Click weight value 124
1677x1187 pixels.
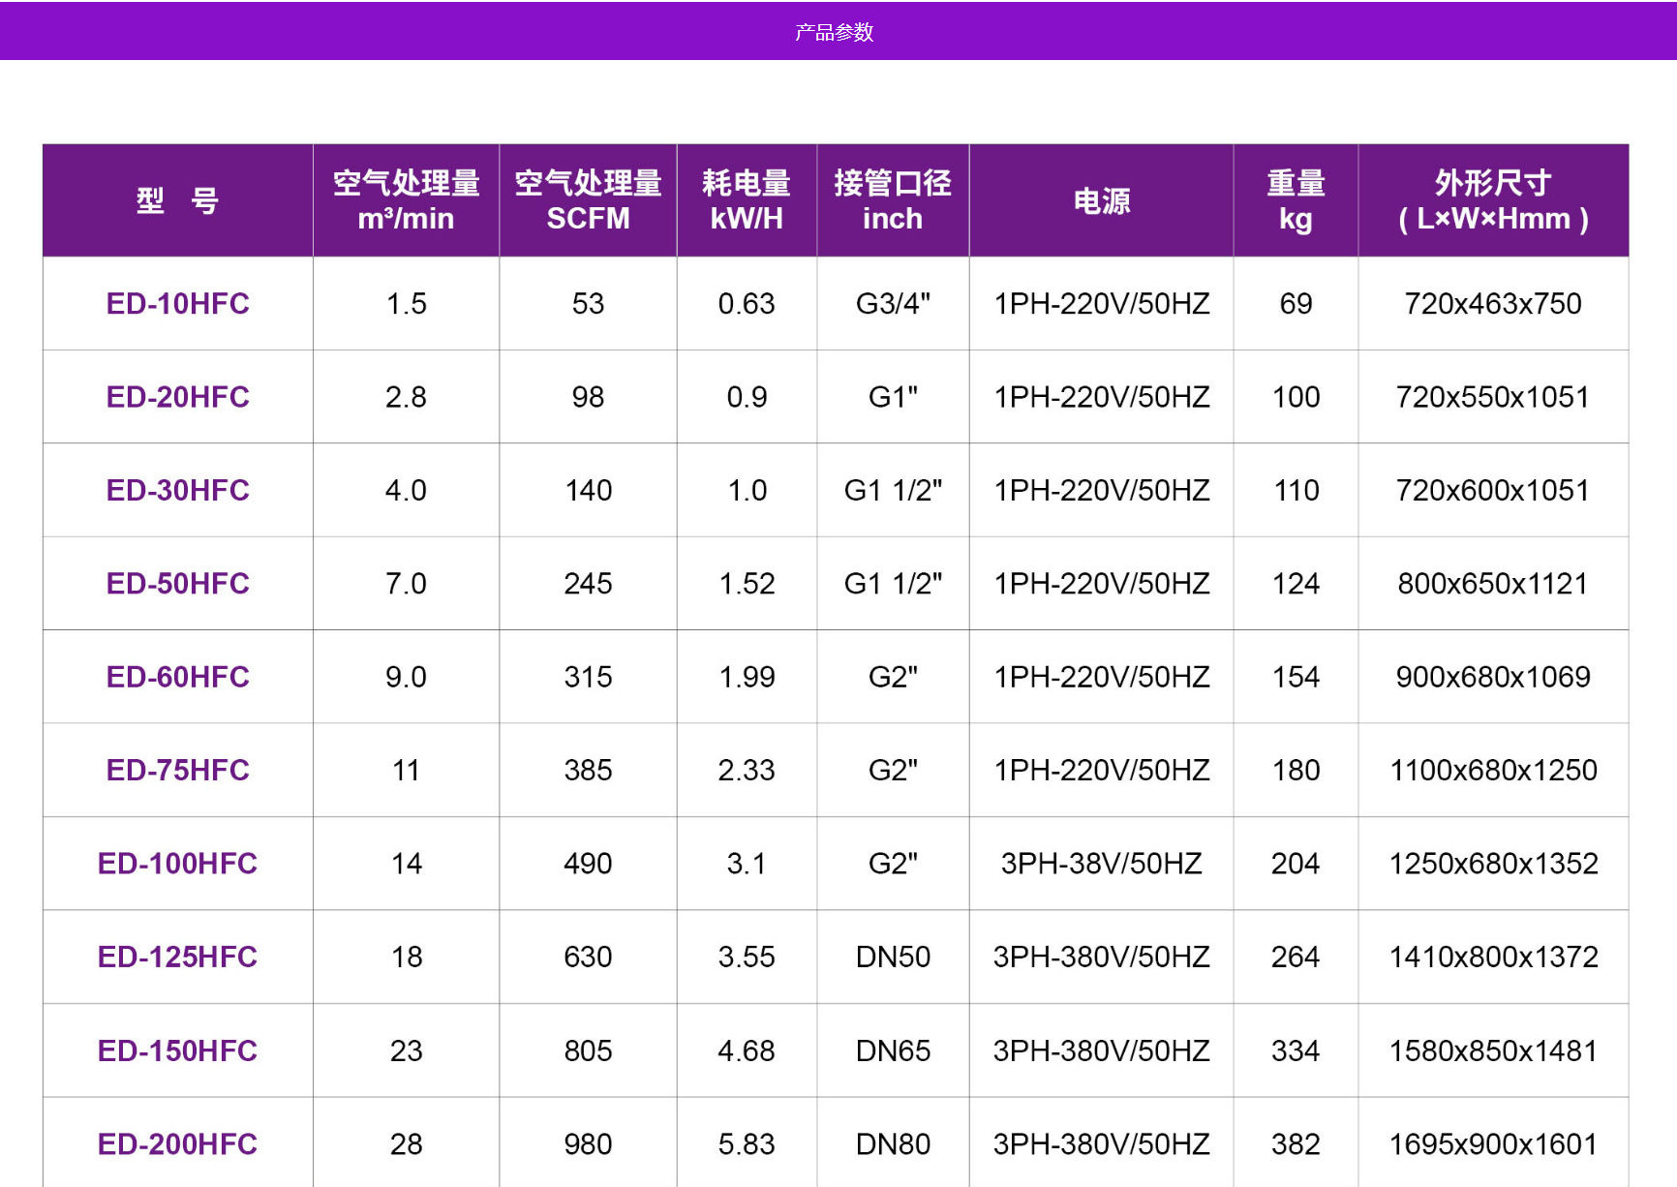pyautogui.click(x=1296, y=584)
